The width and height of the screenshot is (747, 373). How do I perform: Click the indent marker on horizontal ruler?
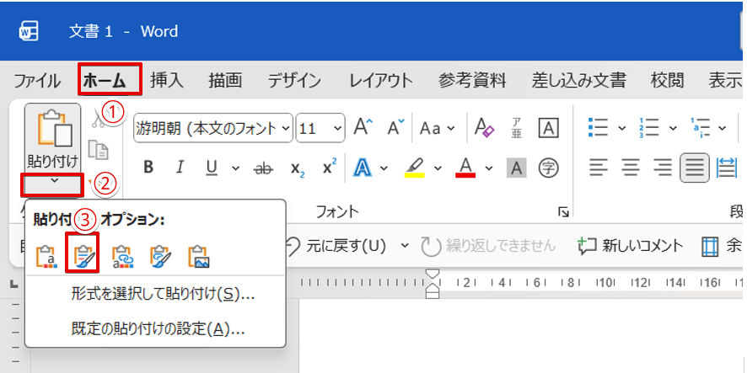(x=433, y=283)
